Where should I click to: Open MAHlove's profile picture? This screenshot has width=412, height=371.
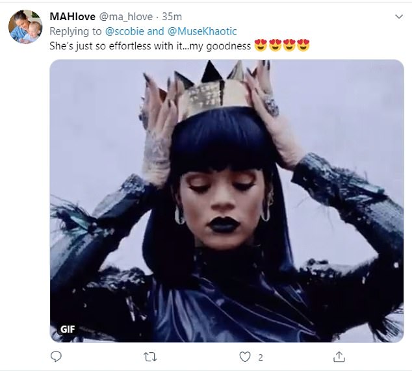(x=25, y=27)
